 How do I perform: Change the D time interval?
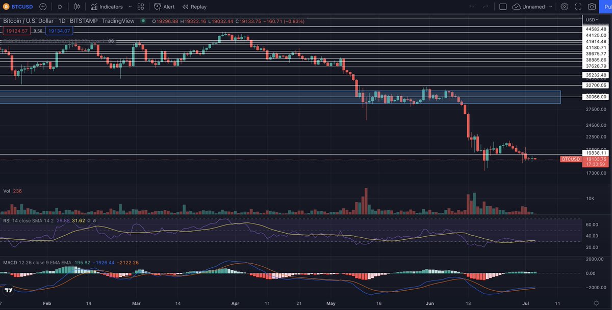[x=60, y=7]
